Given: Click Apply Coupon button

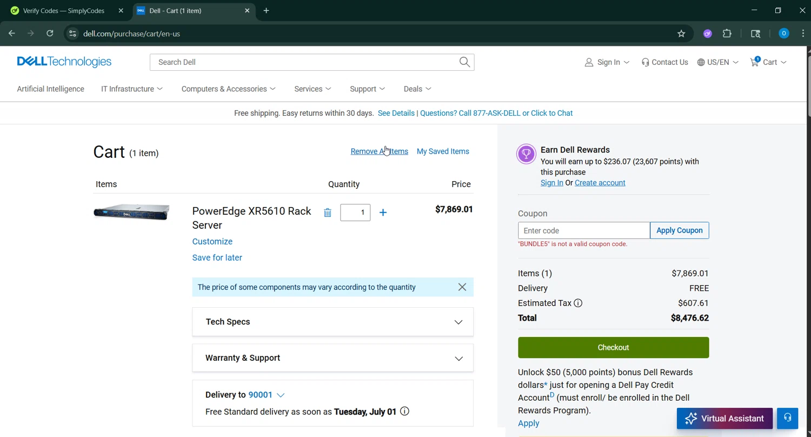Looking at the screenshot, I should [680, 230].
